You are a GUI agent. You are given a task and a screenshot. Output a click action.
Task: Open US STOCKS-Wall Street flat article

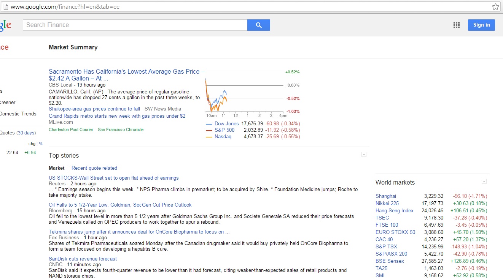click(x=113, y=178)
